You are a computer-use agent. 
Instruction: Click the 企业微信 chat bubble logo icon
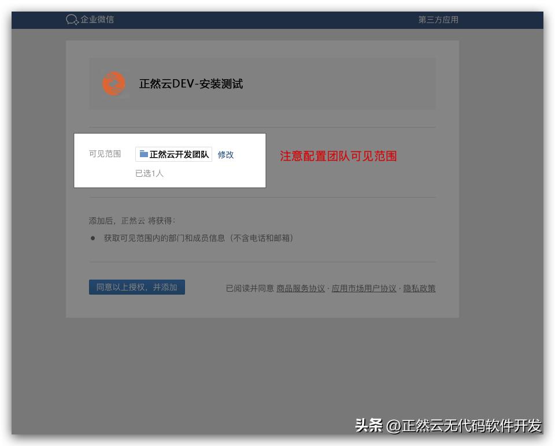coord(71,19)
